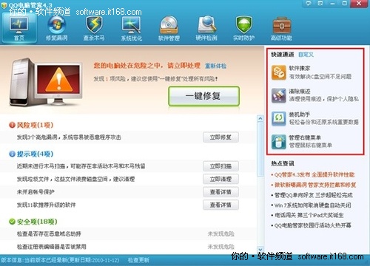Click the 热点资讯 heading
This screenshot has height=266, width=370.
283,163
